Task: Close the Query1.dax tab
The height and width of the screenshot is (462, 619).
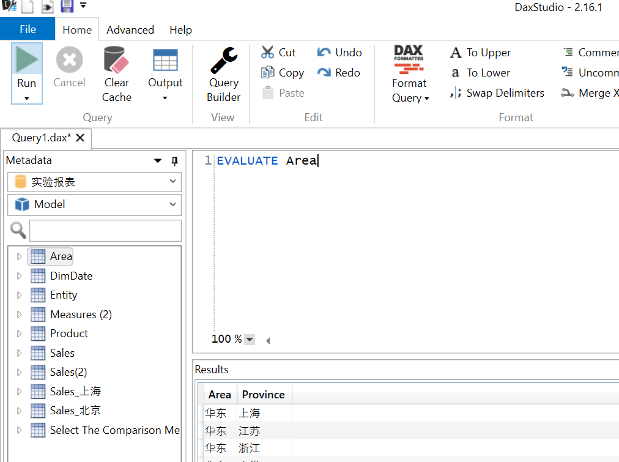Action: (x=80, y=138)
